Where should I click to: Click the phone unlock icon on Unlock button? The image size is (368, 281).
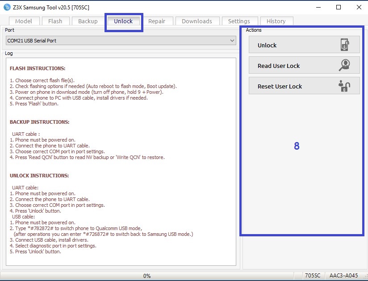[344, 45]
